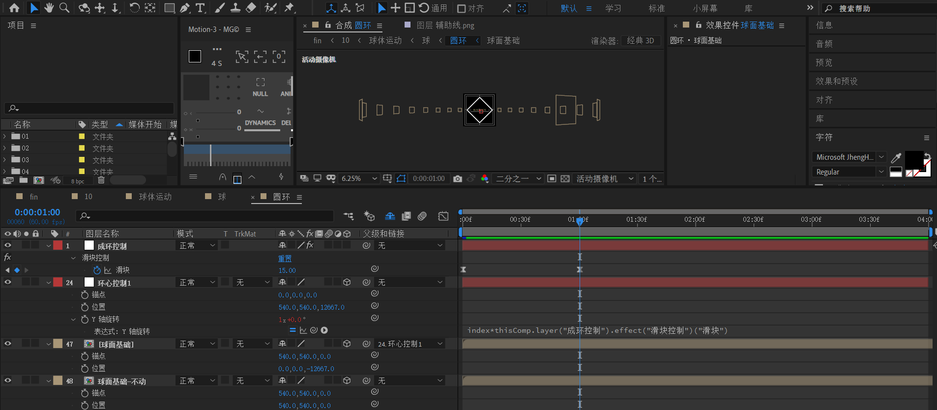Open the font family Microsoft JhengHei dropdown

point(849,157)
